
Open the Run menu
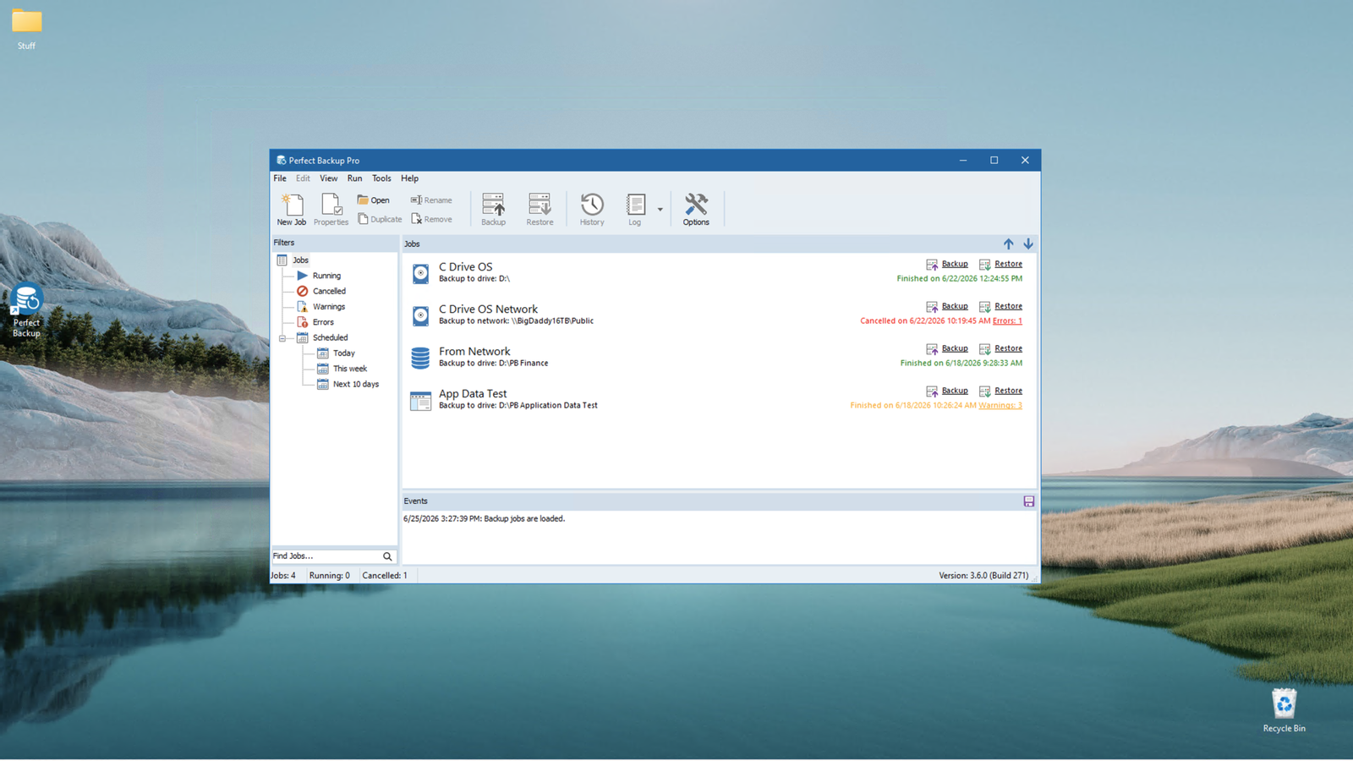(x=354, y=178)
